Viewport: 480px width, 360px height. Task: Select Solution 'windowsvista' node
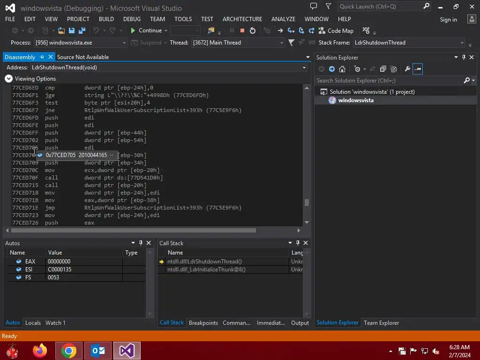click(372, 92)
